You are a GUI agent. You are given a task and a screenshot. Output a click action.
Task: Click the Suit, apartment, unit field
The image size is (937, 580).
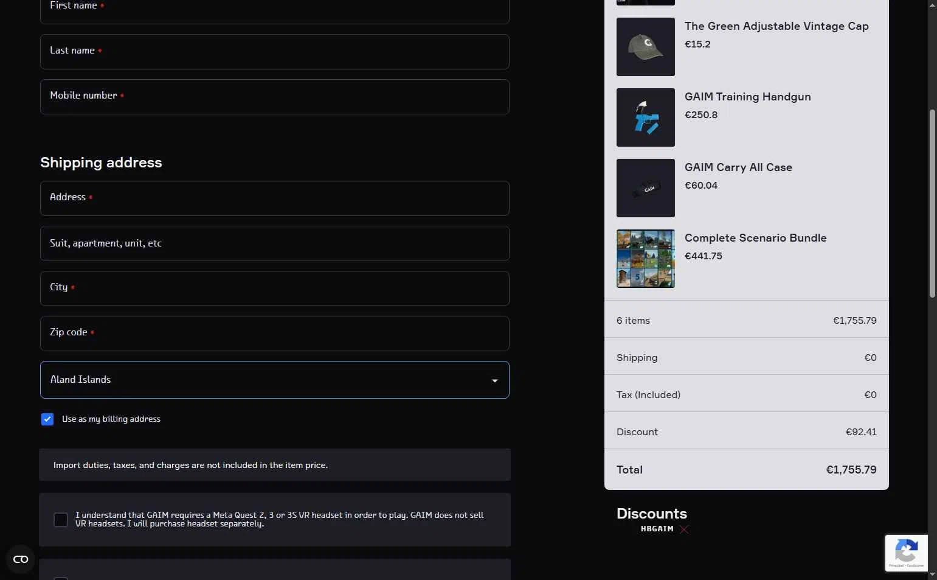275,243
